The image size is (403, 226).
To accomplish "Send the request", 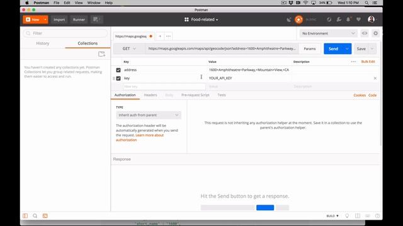I will tap(333, 49).
